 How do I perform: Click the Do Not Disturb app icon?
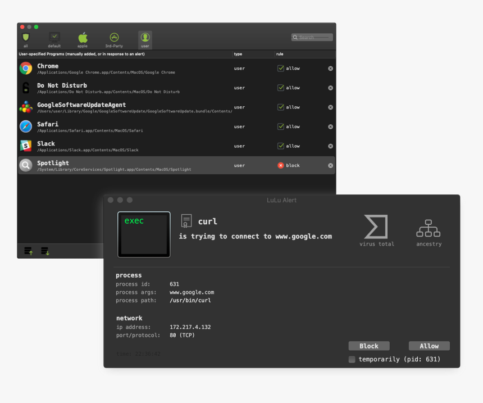point(26,88)
